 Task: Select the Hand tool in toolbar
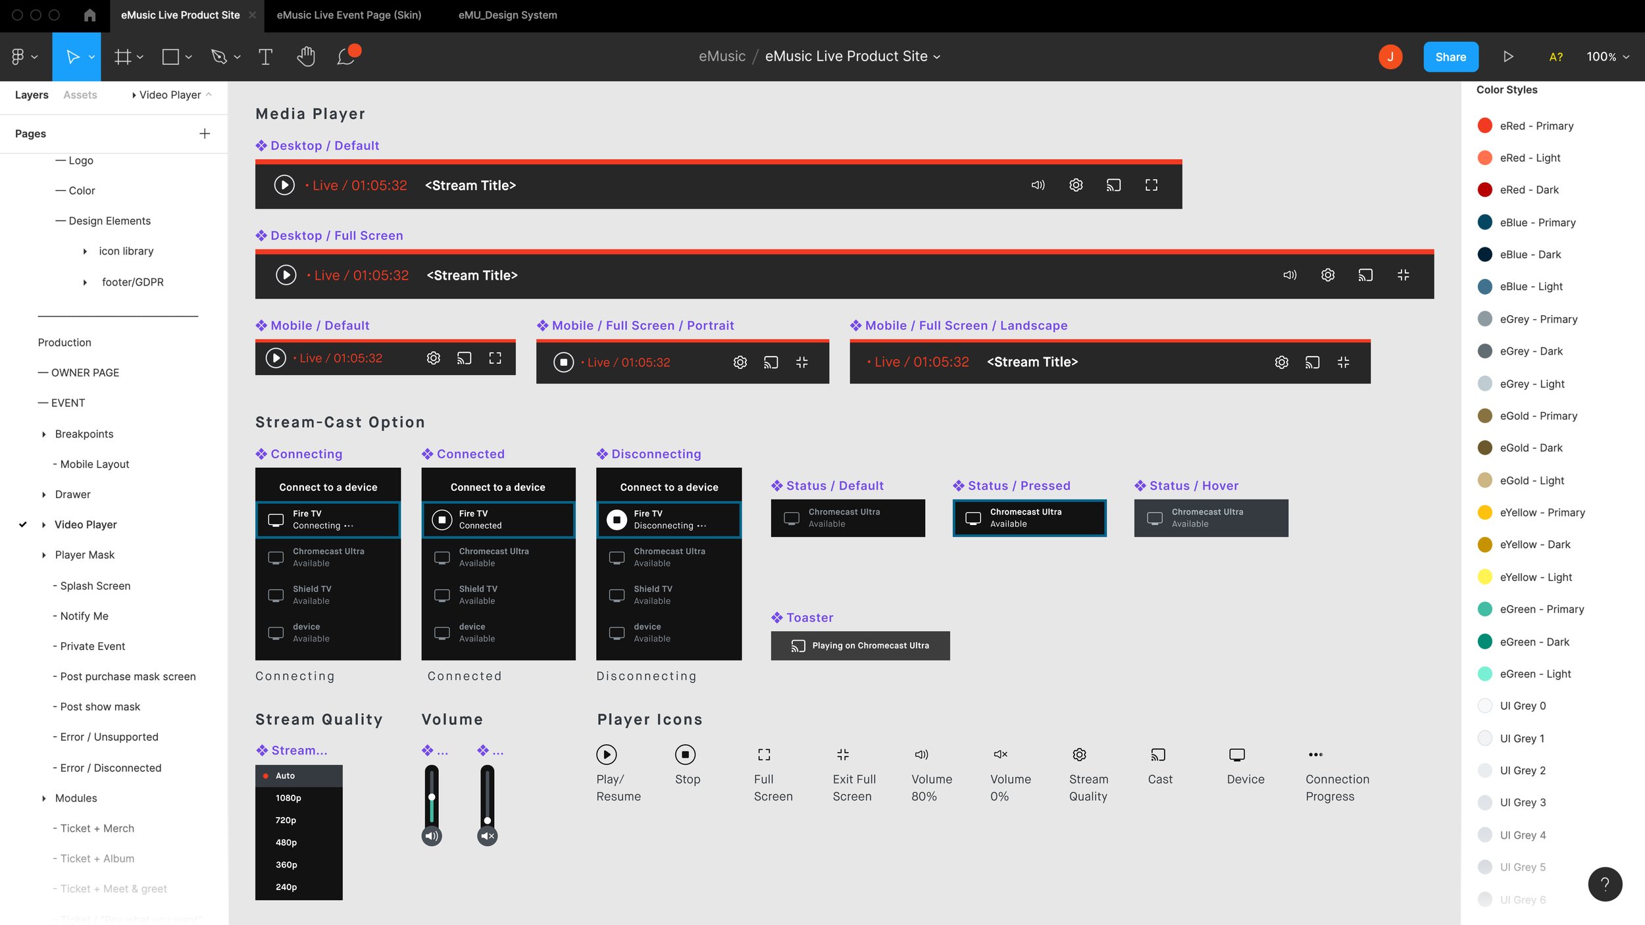click(305, 57)
